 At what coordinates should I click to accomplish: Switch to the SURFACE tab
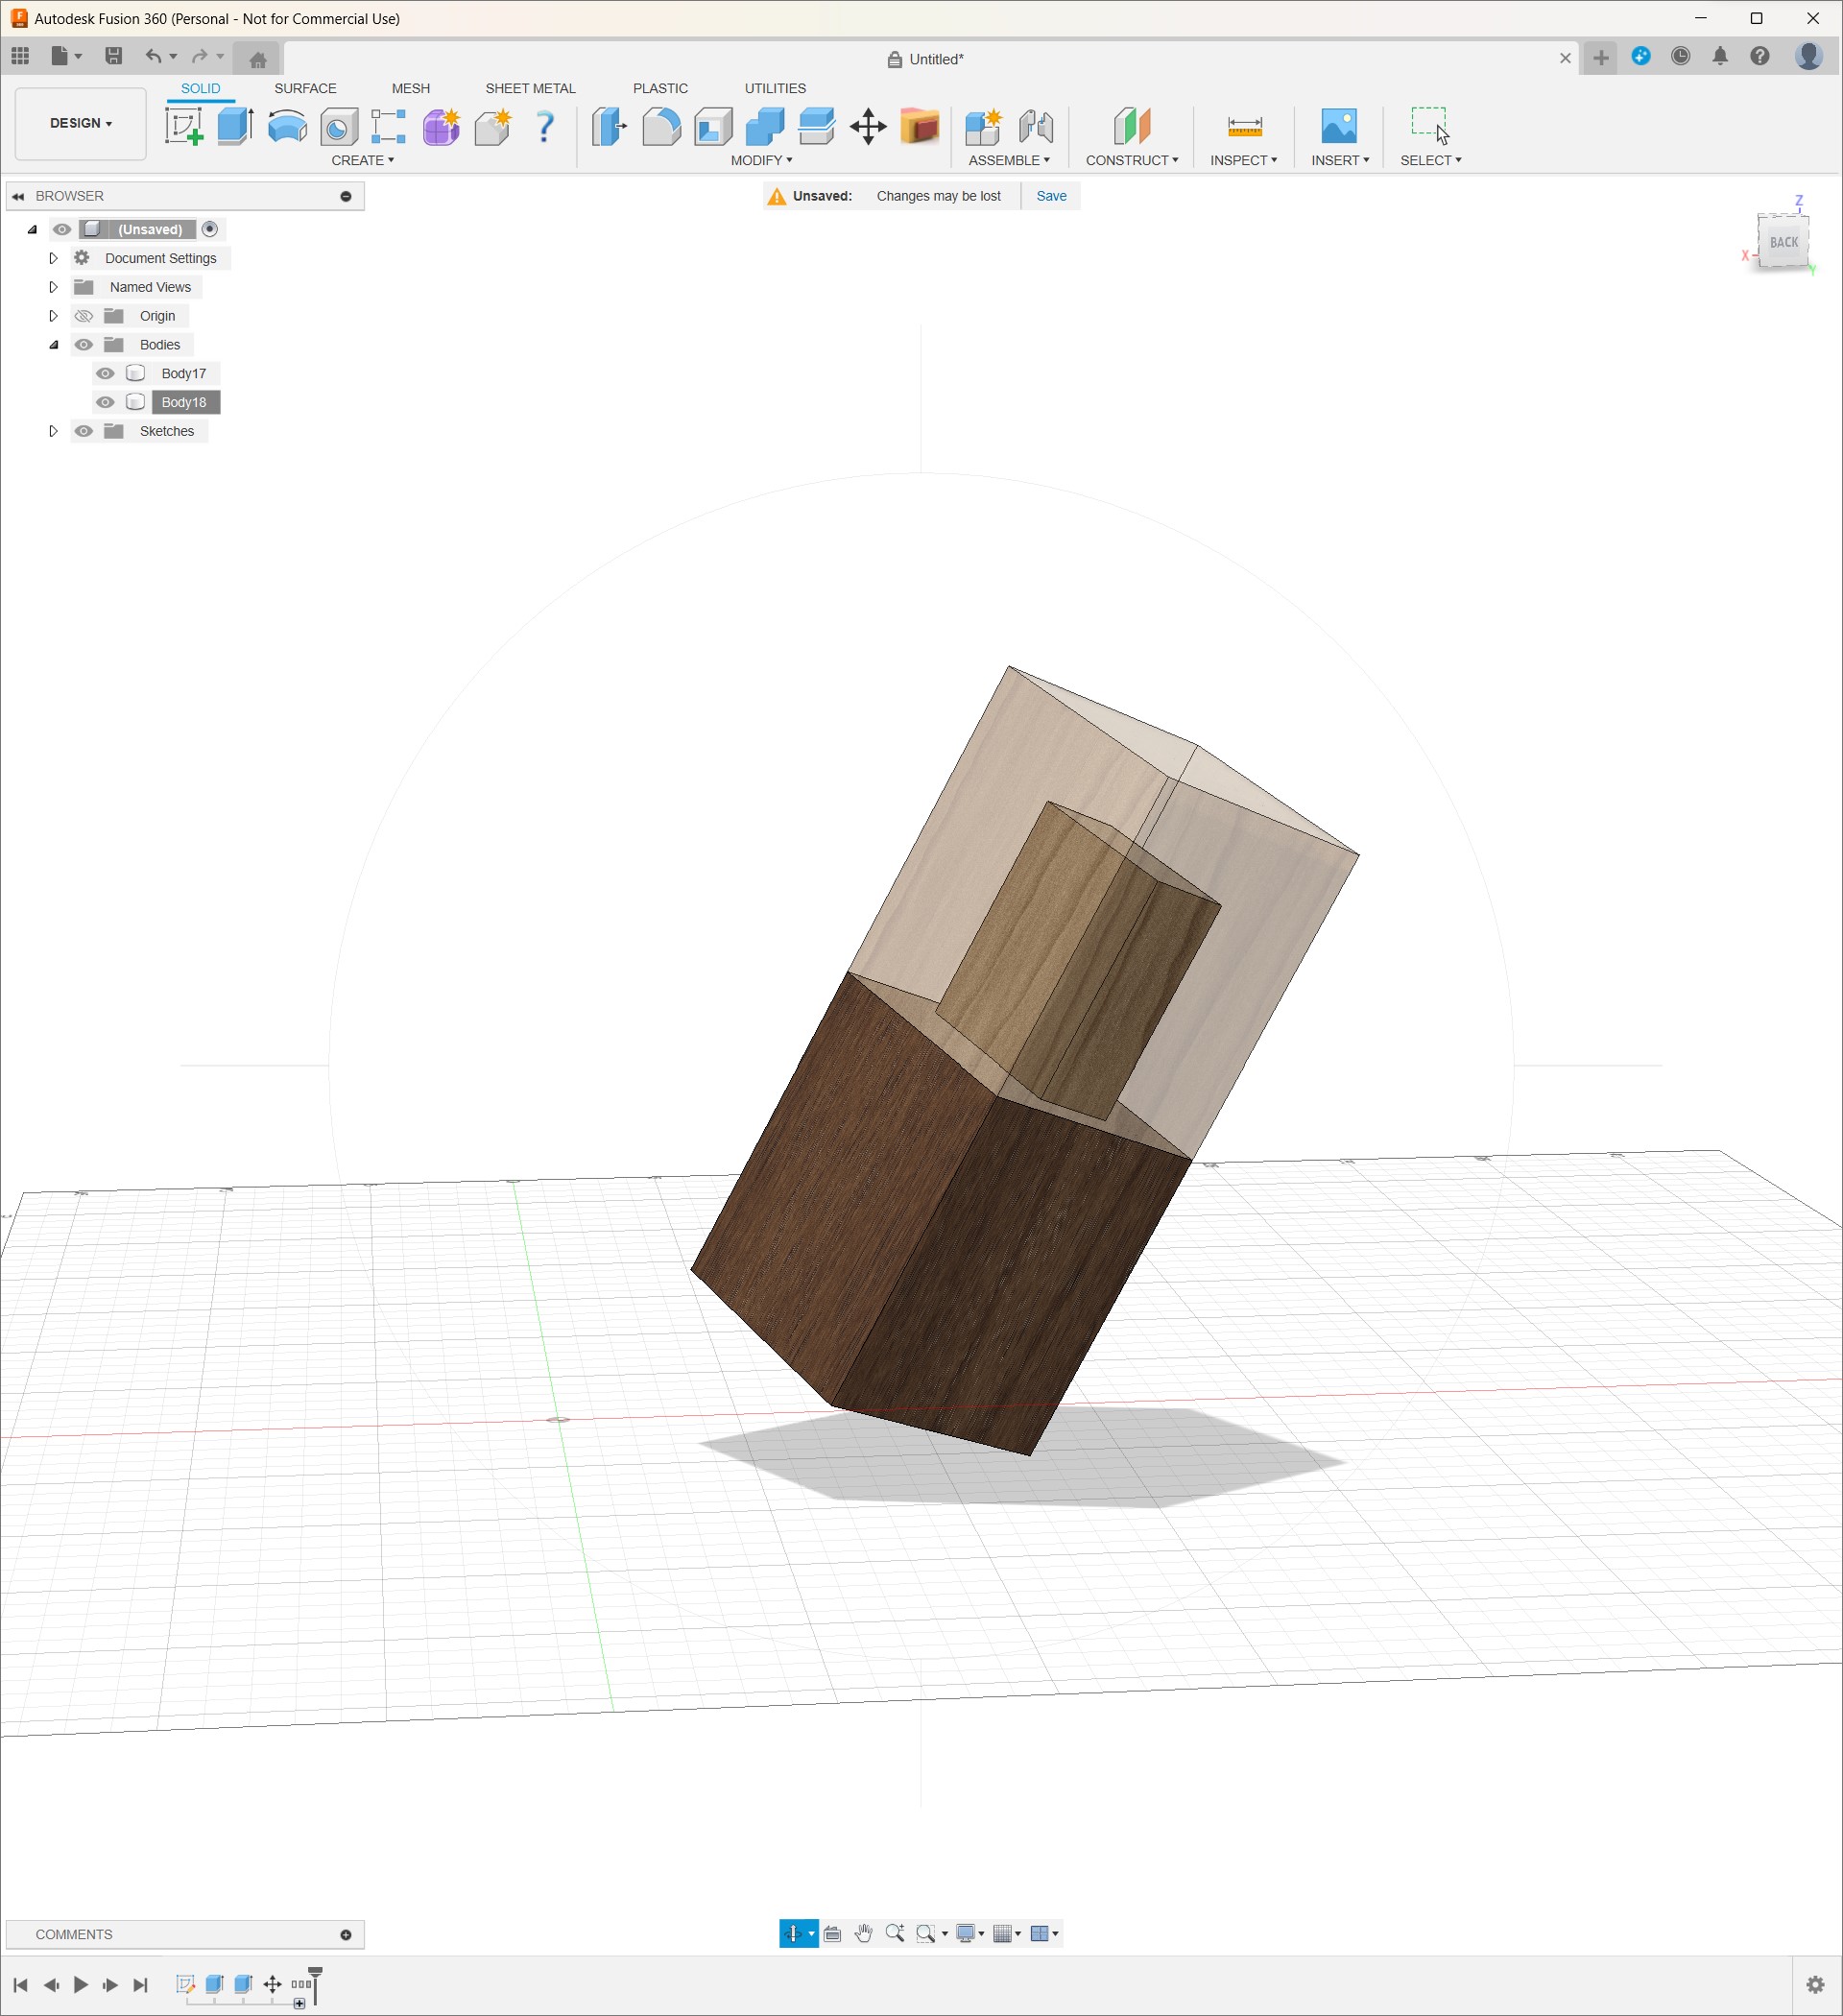coord(305,88)
